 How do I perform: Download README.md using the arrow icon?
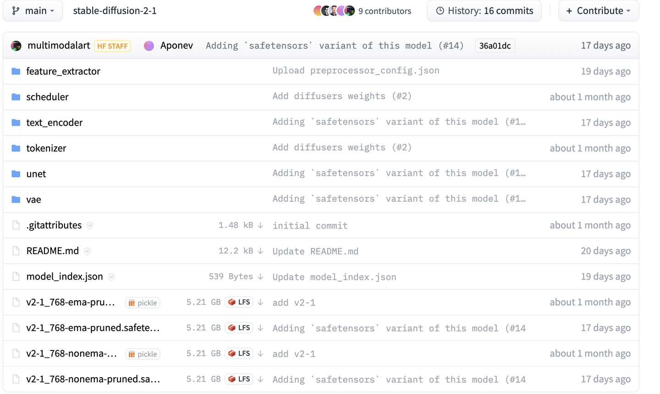260,251
